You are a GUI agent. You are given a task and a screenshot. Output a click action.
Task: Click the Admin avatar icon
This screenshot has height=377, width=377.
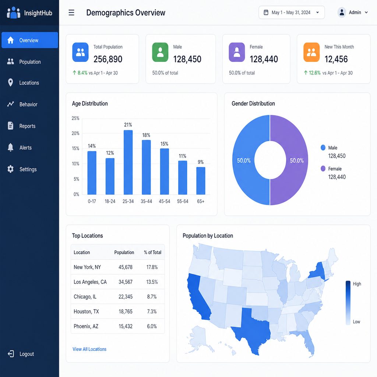[342, 12]
